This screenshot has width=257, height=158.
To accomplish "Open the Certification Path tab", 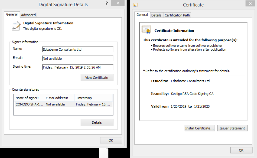I will (x=177, y=15).
